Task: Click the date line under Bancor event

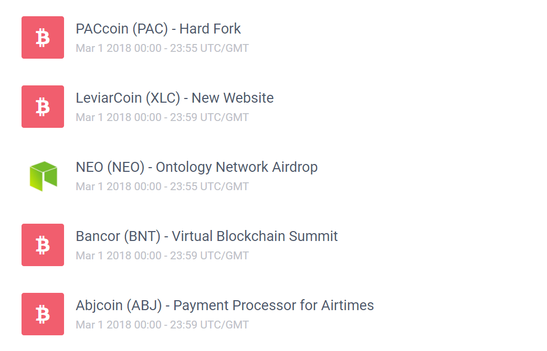Action: 162,256
